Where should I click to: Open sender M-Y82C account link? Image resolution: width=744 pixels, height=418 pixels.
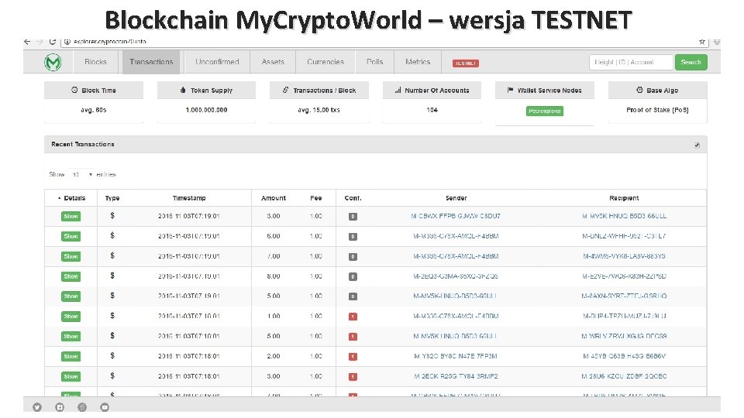pyautogui.click(x=456, y=356)
